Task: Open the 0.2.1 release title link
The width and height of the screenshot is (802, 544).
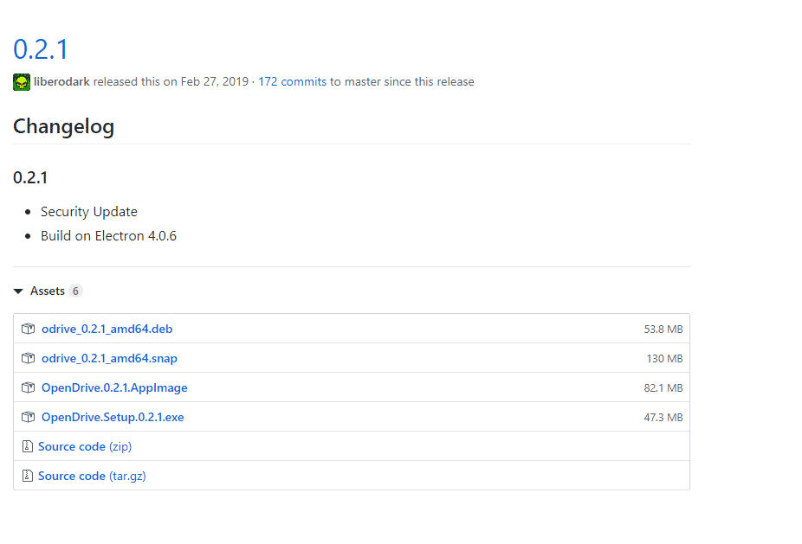Action: [x=41, y=49]
